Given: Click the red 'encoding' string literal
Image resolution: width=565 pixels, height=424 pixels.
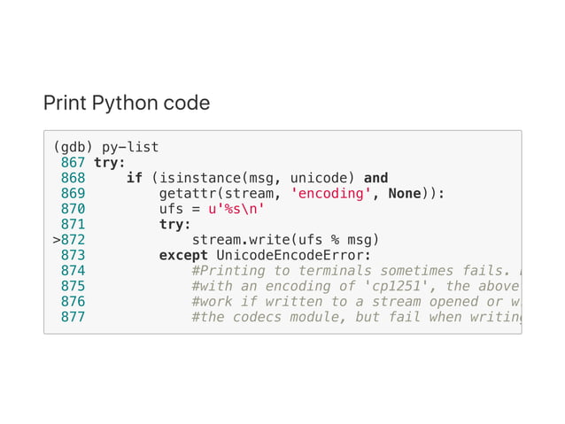Looking at the screenshot, I should 331,194.
